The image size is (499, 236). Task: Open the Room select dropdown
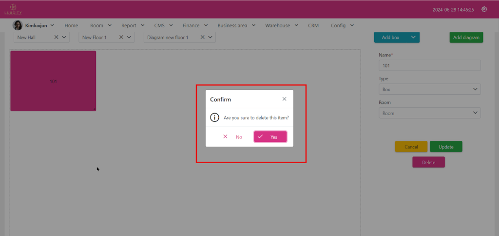click(x=429, y=113)
